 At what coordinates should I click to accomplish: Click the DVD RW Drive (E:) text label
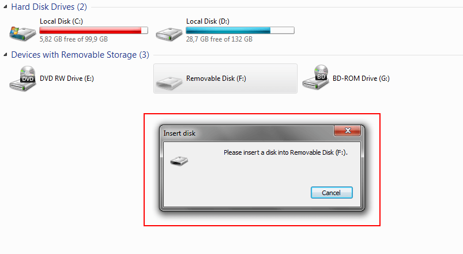pos(66,79)
